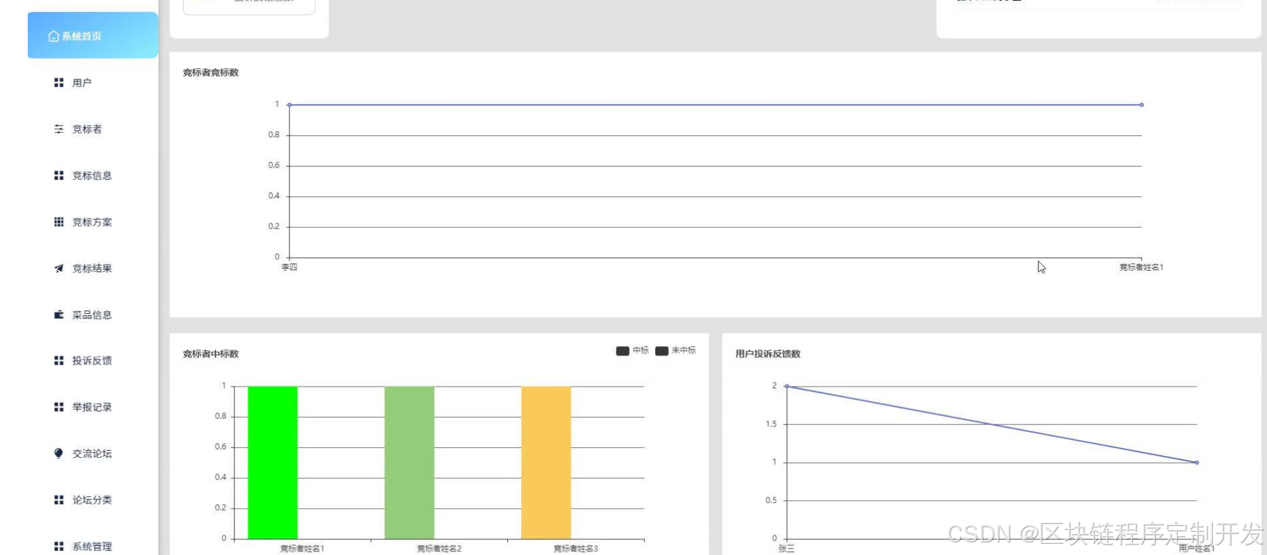The width and height of the screenshot is (1267, 555).
Task: Click the home icon beside 系统首页
Action: pos(54,36)
